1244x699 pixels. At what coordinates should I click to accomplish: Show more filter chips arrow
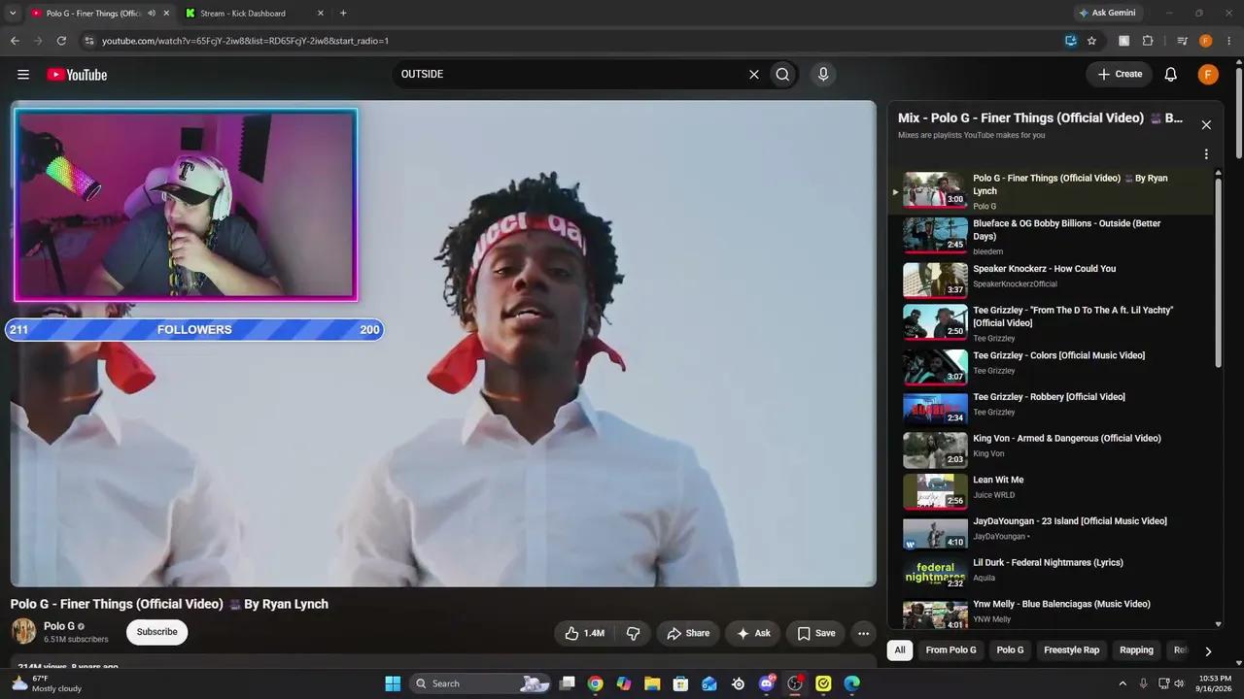[x=1208, y=651]
